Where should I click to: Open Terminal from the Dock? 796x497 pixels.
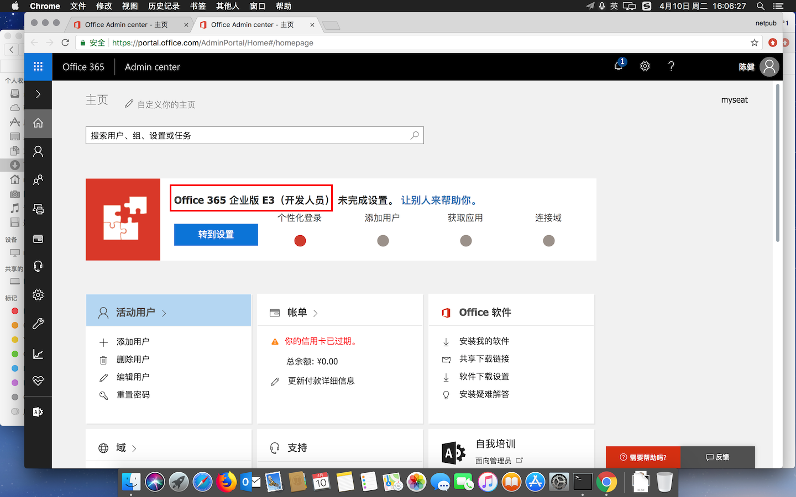click(x=583, y=482)
